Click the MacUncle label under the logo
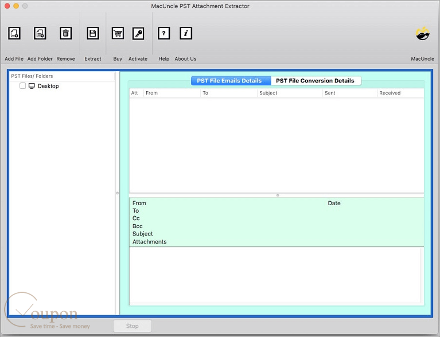 tap(423, 59)
